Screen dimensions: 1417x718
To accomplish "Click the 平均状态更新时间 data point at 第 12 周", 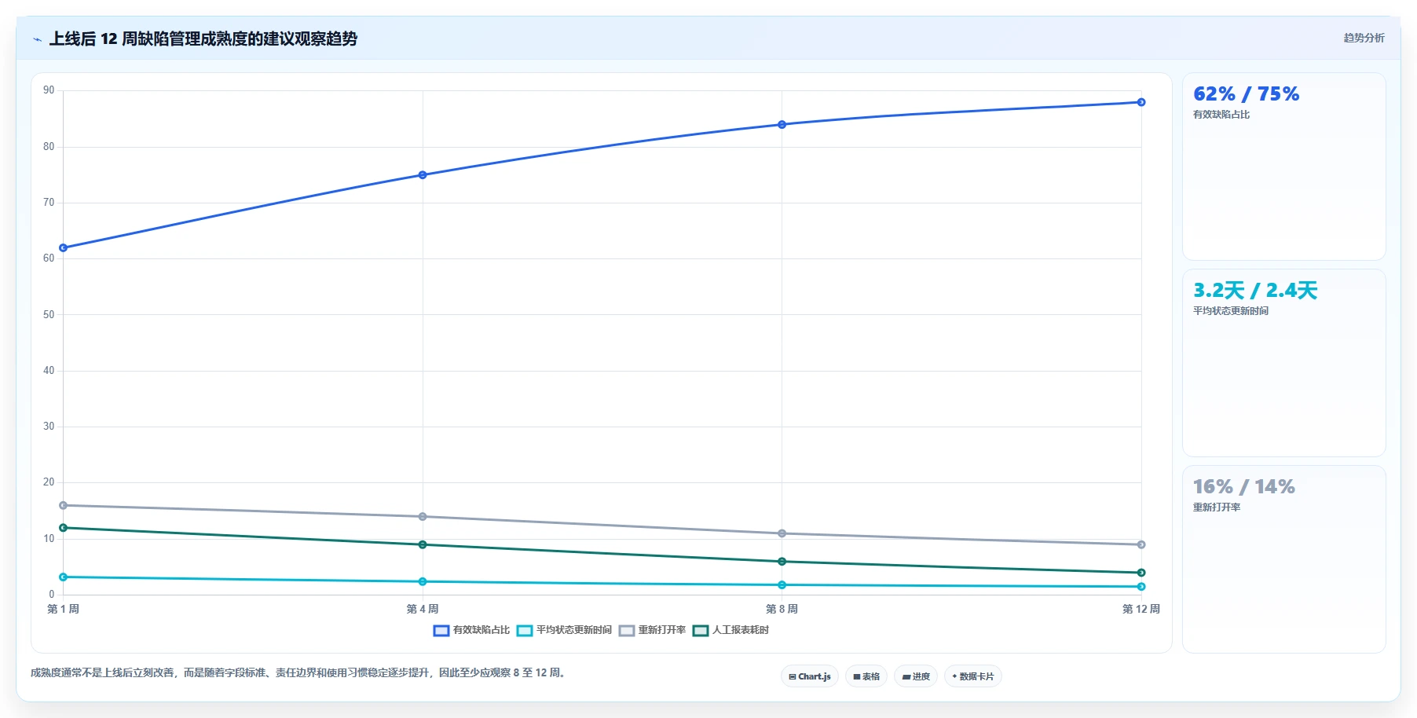I will point(1141,587).
